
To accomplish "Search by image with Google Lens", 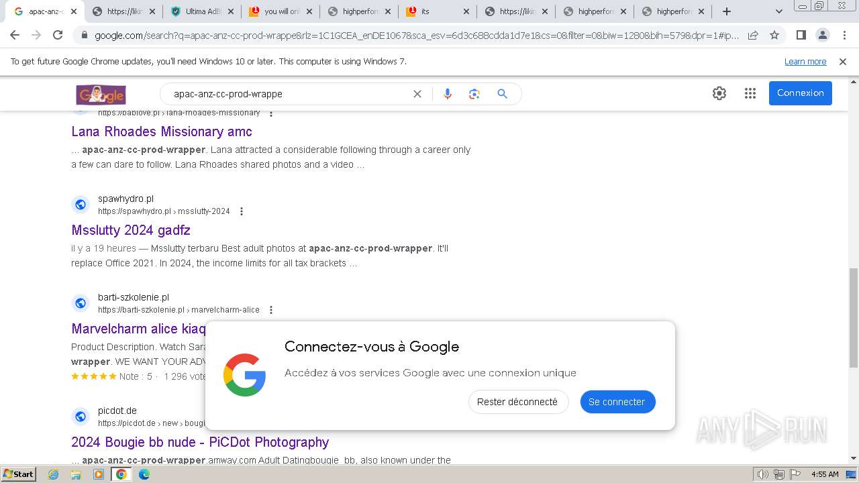I will tap(474, 94).
